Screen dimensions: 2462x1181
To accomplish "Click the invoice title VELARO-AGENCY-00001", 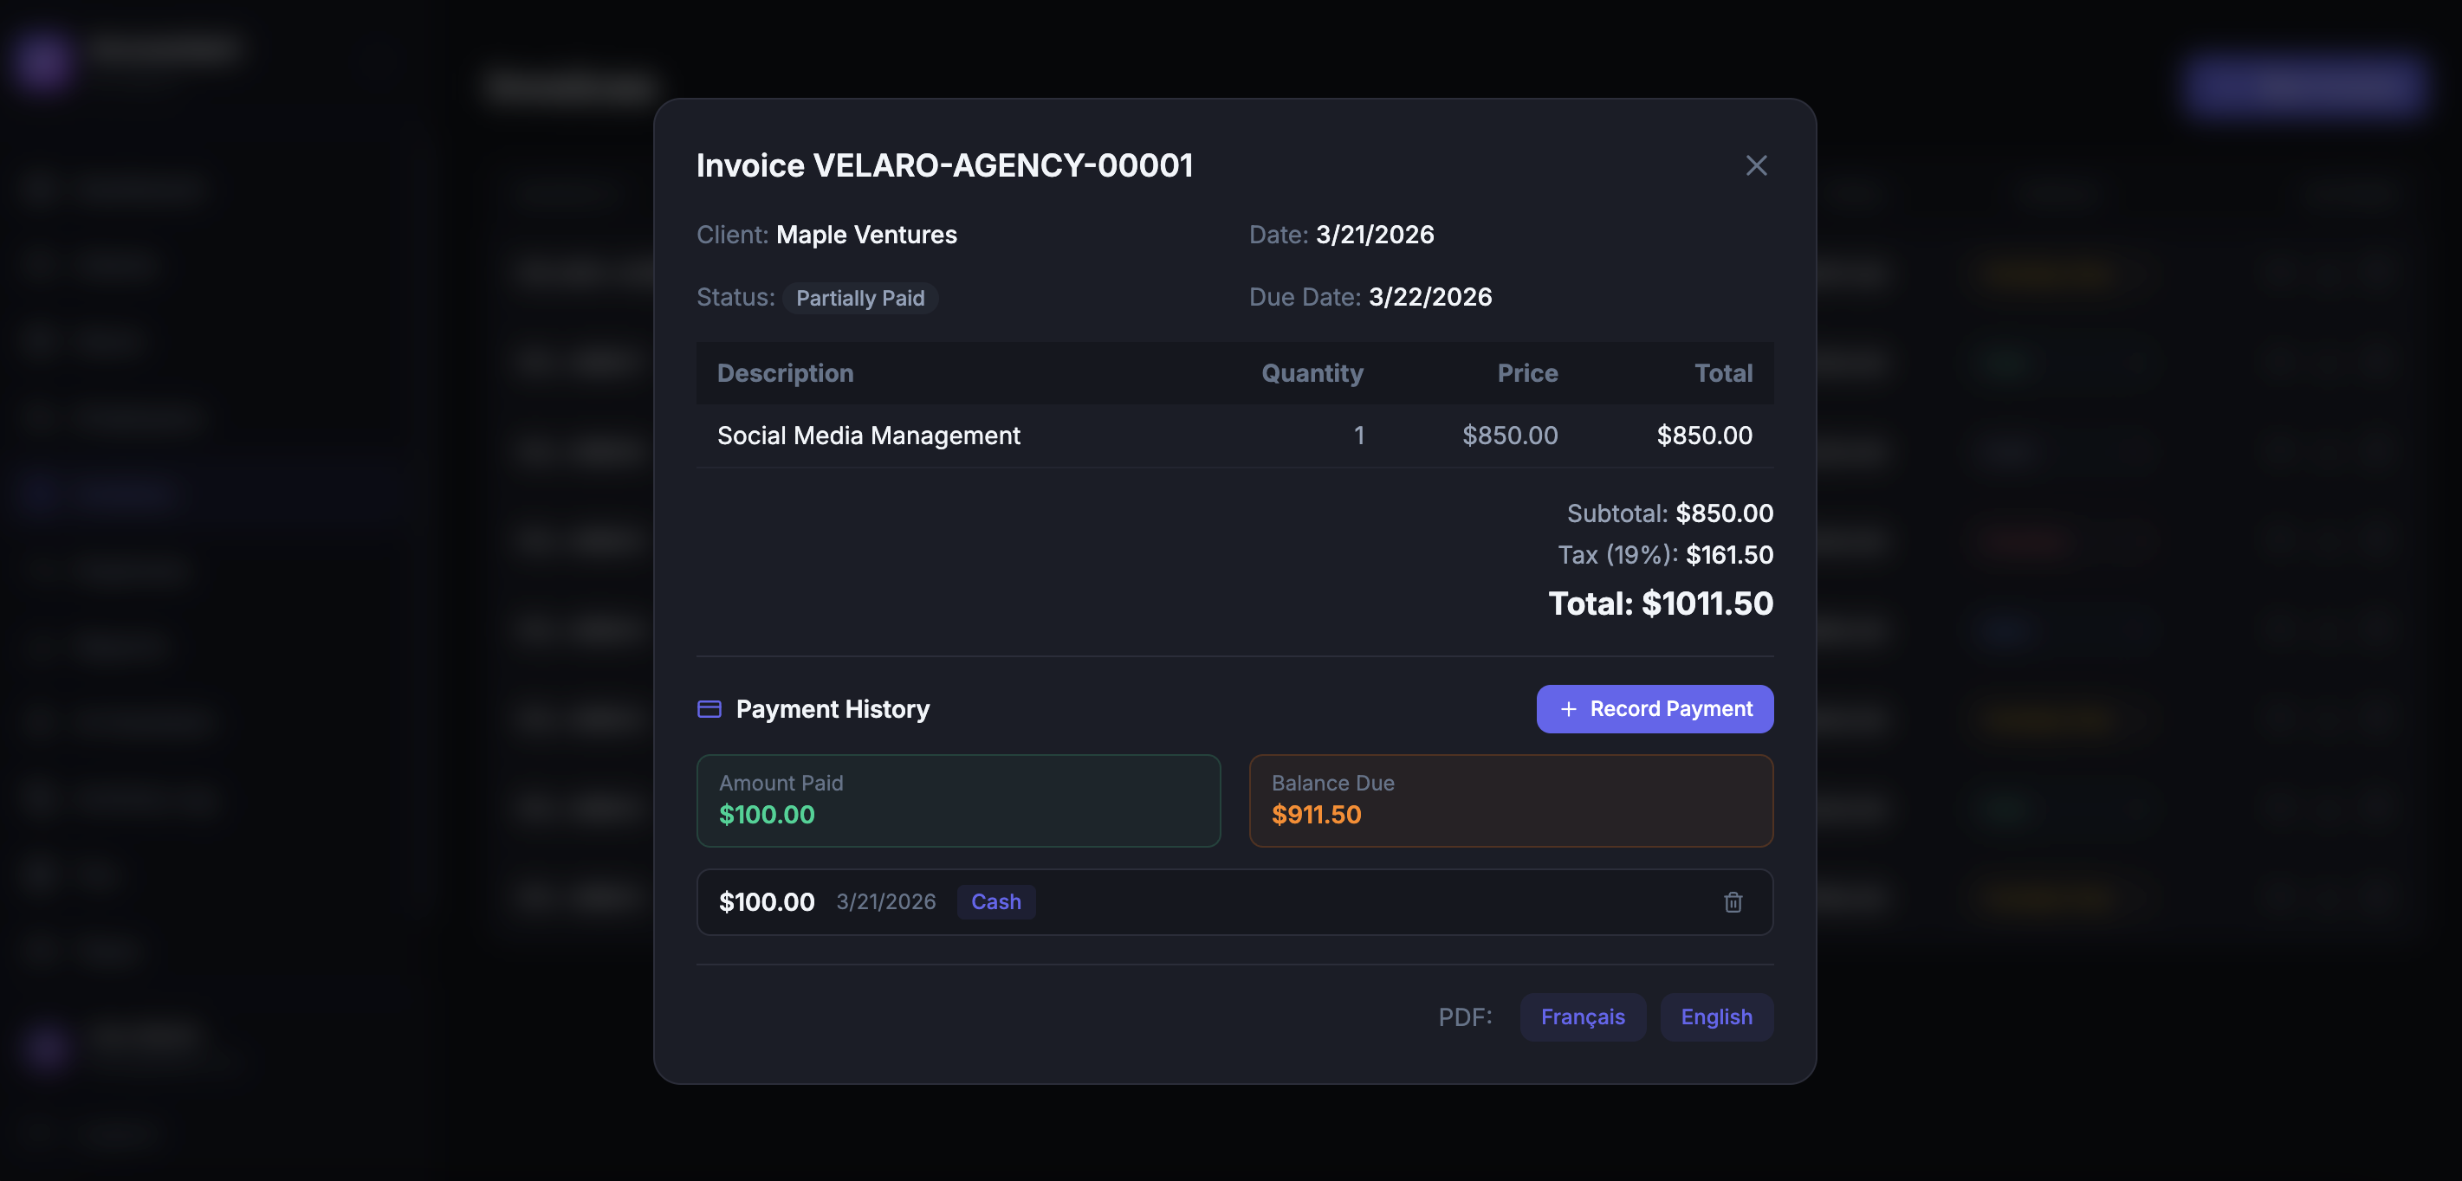I will click(x=943, y=165).
